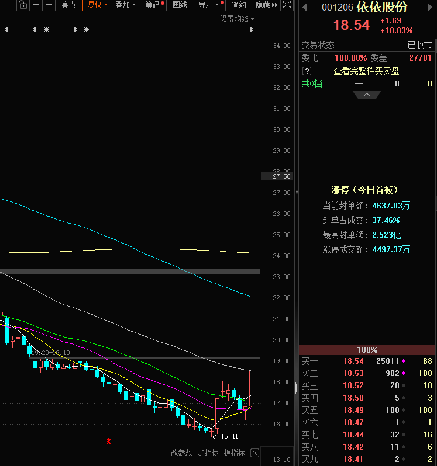Click the 亮点 highlights tab
The image size is (437, 466).
69,5
